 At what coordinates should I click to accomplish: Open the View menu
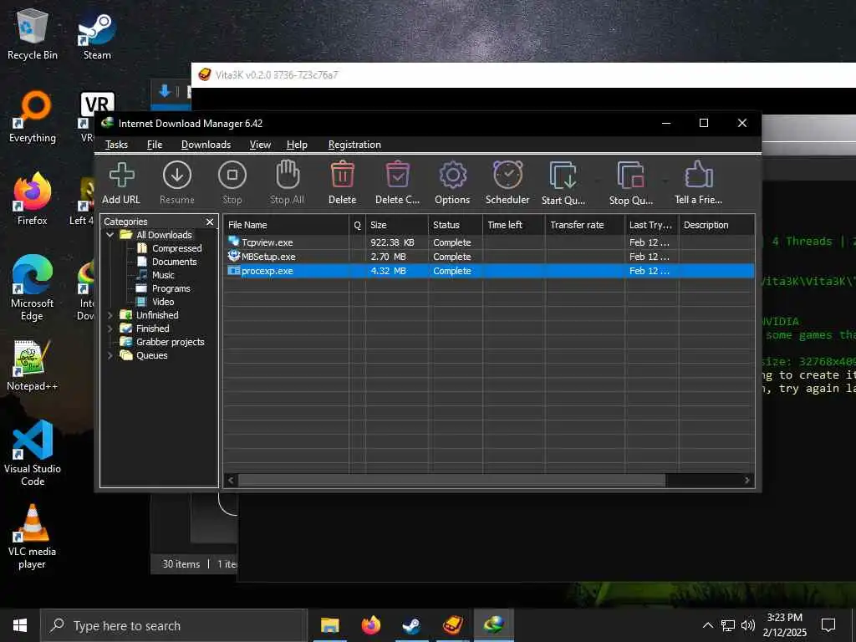[x=260, y=145]
